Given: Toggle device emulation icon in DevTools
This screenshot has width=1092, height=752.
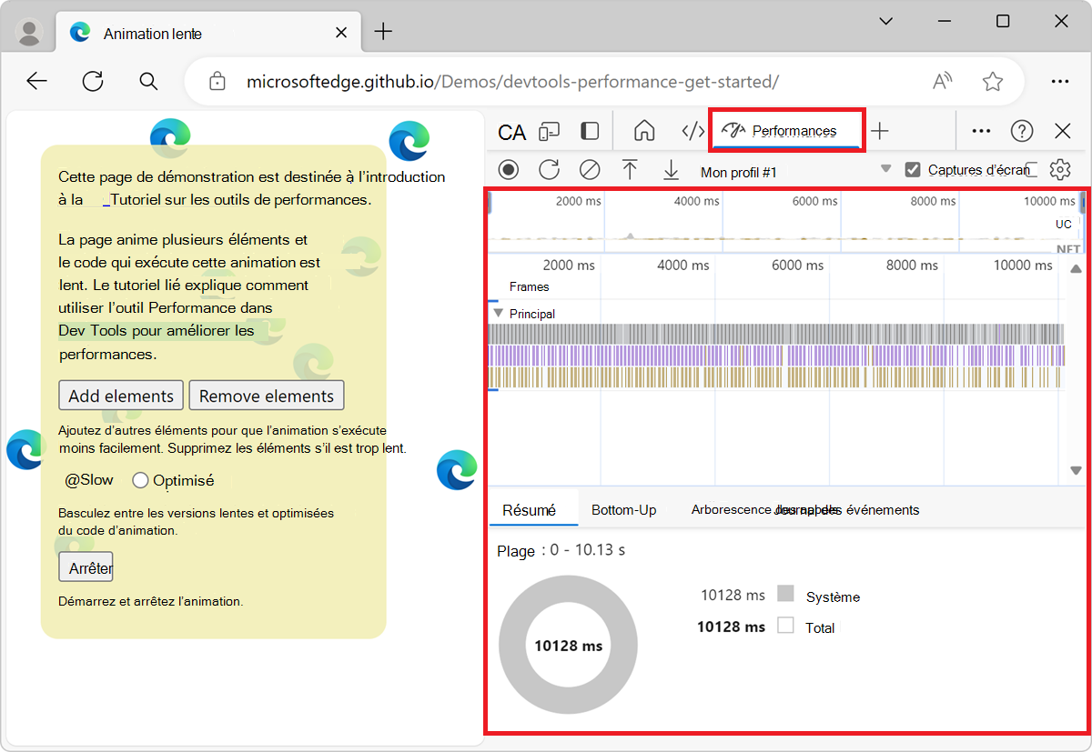Looking at the screenshot, I should tap(549, 132).
